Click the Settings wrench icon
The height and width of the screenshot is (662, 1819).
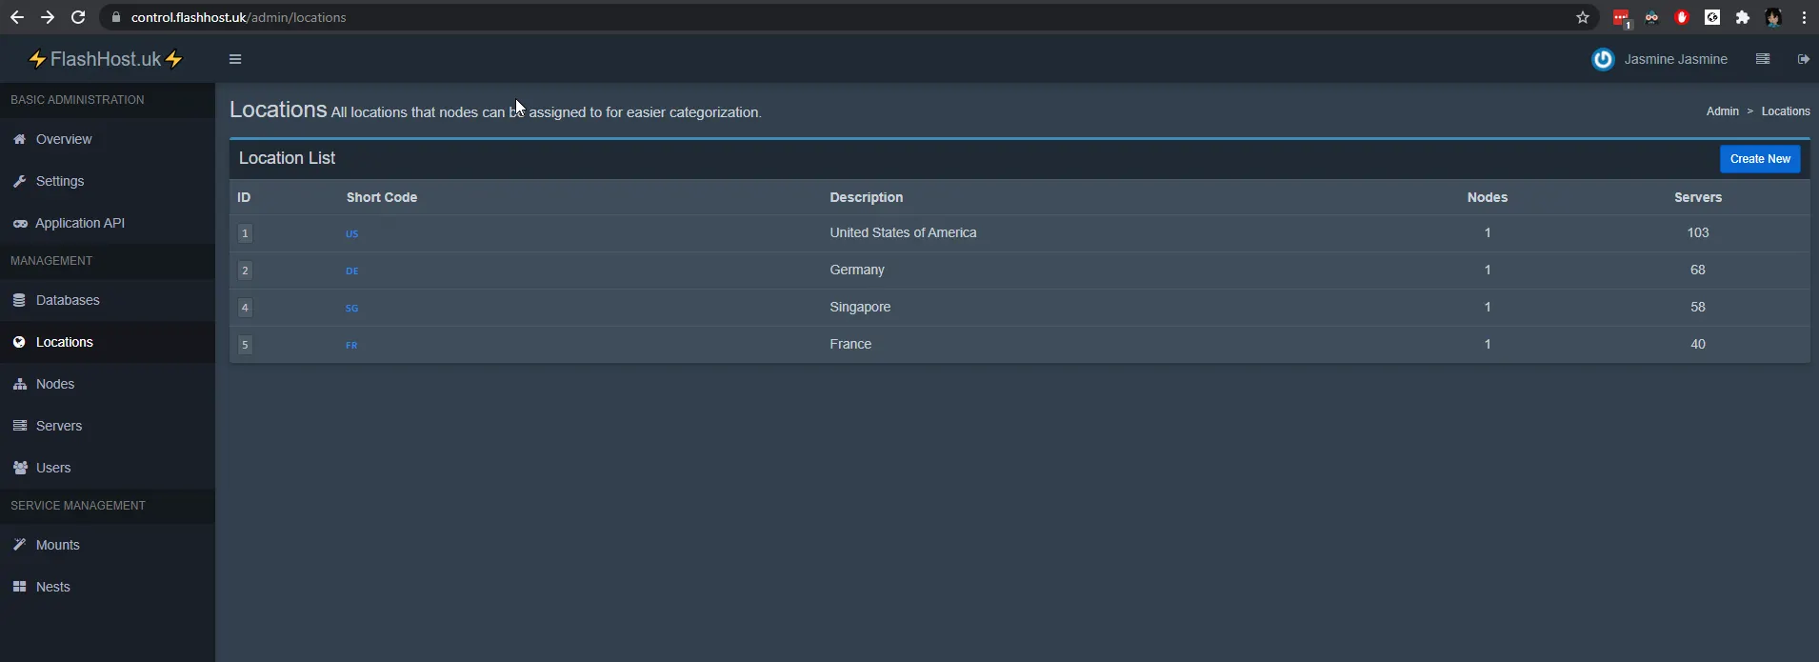pos(19,181)
